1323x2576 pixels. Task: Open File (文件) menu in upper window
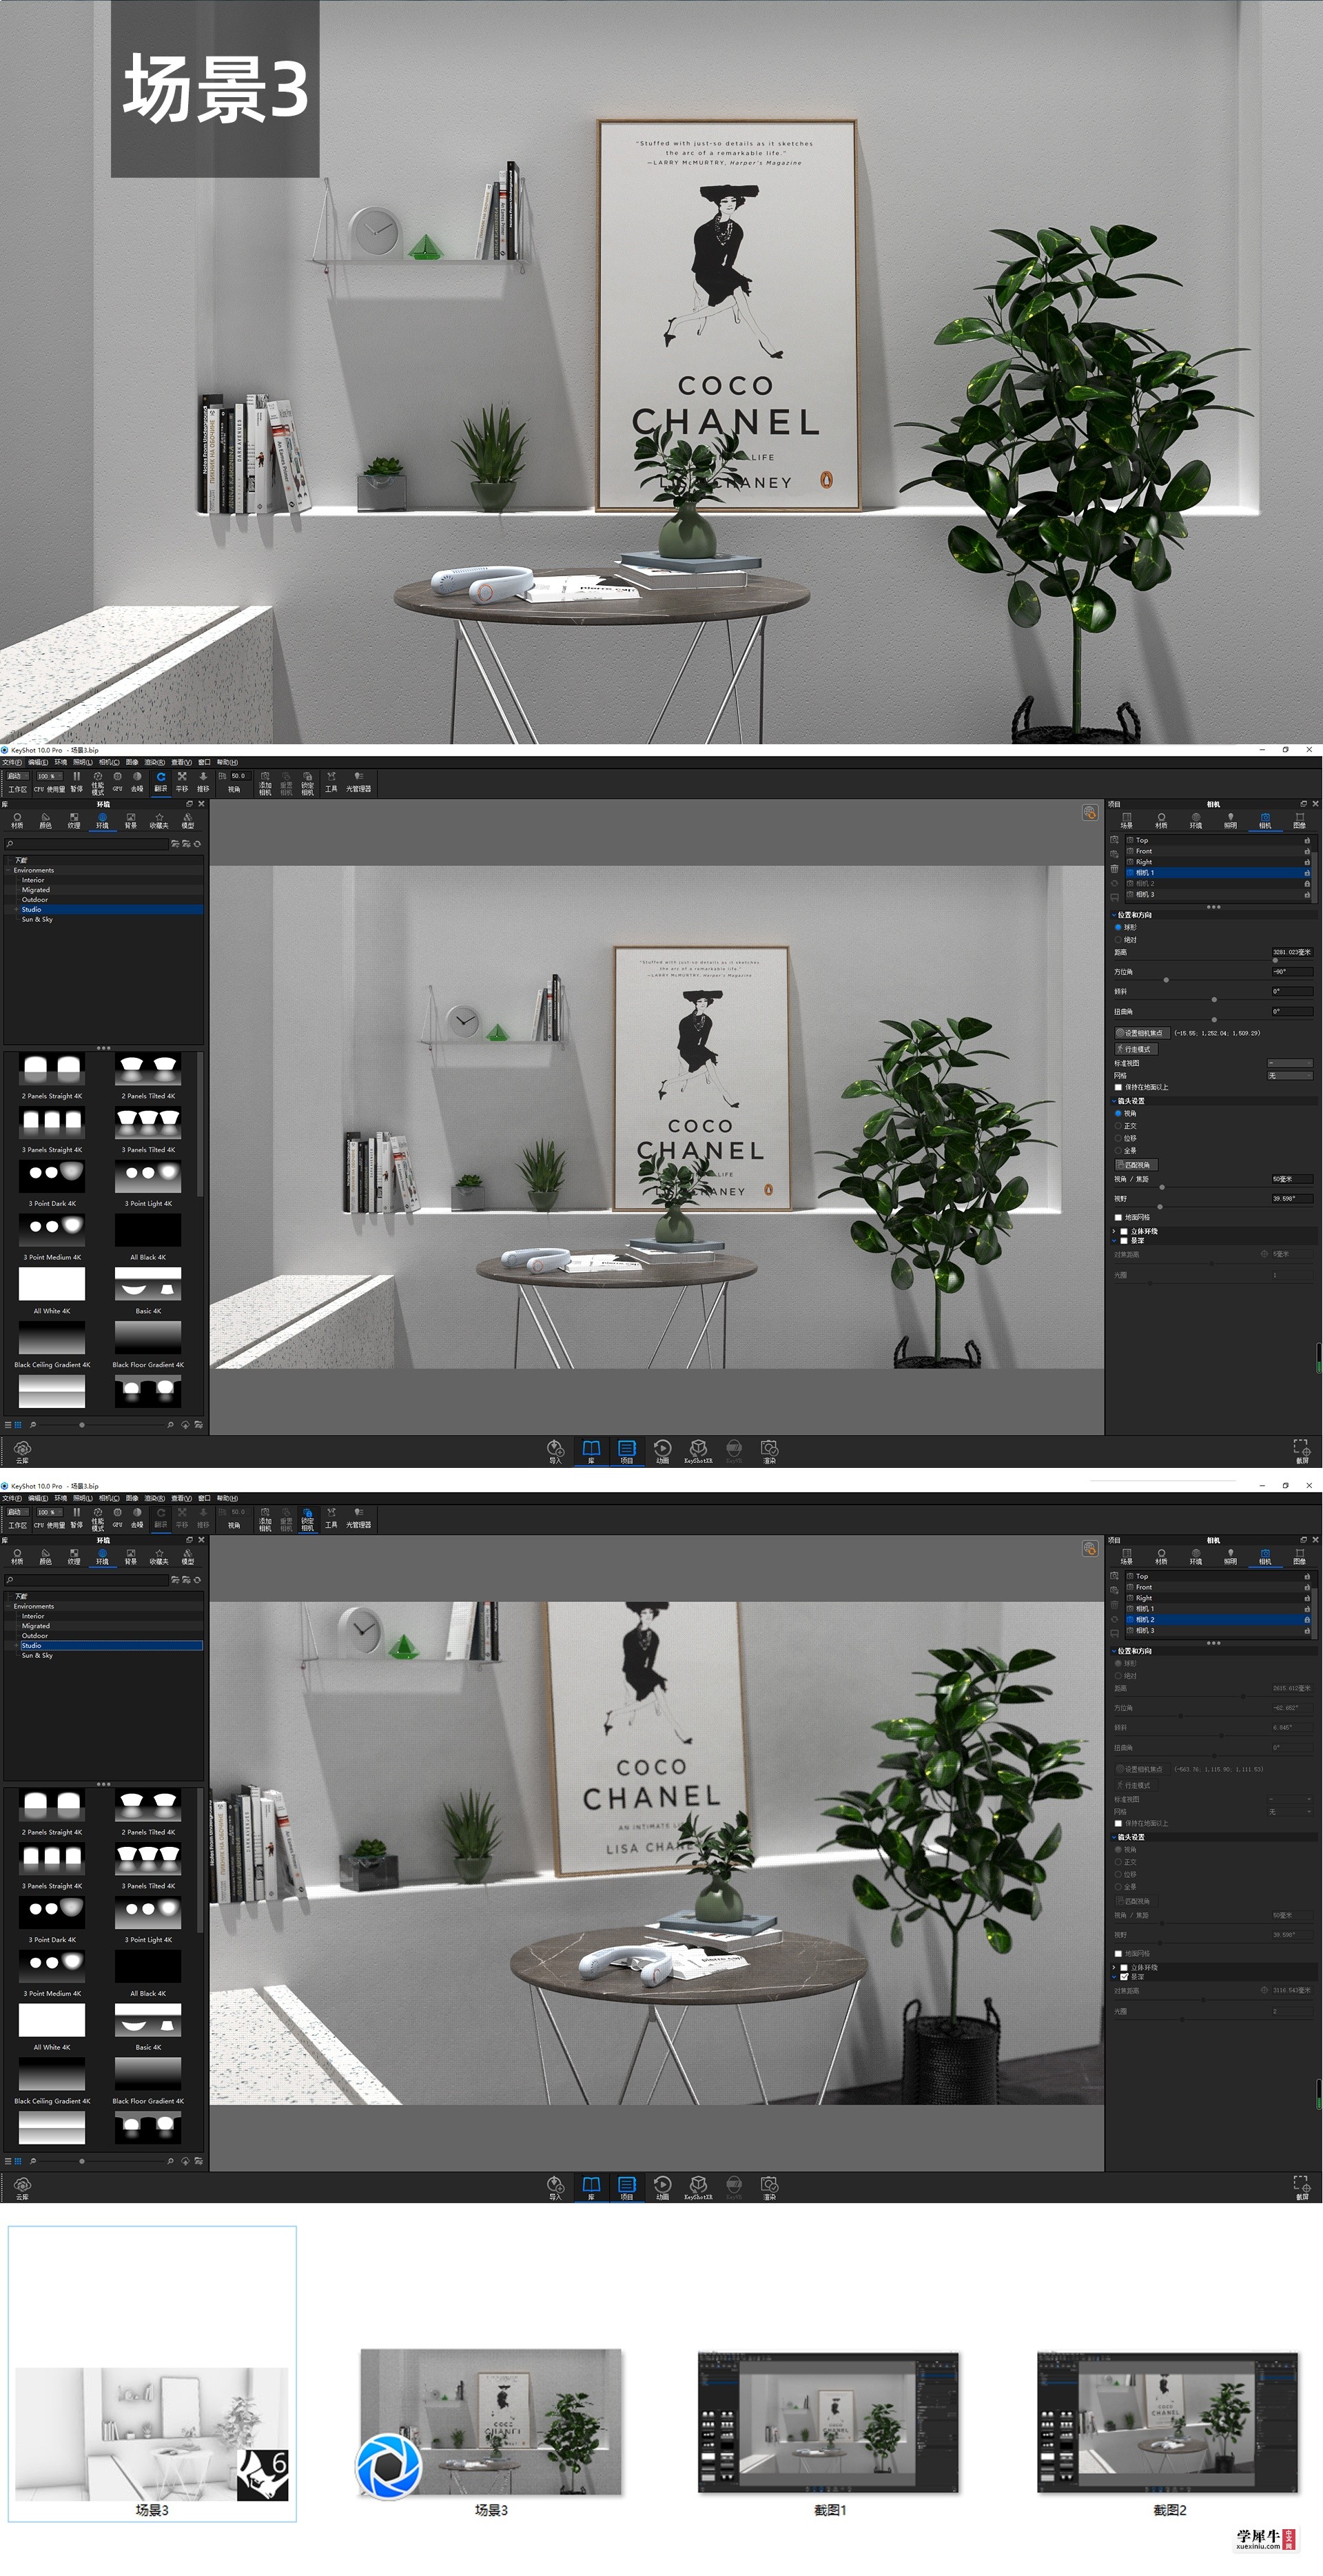click(12, 762)
